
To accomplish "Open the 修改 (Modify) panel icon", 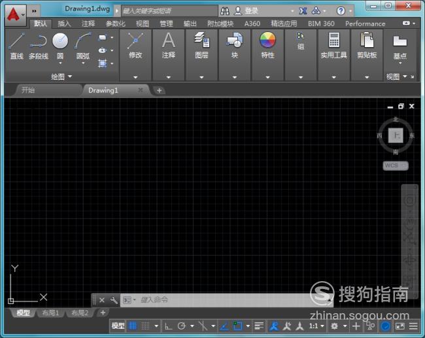I will 135,41.
